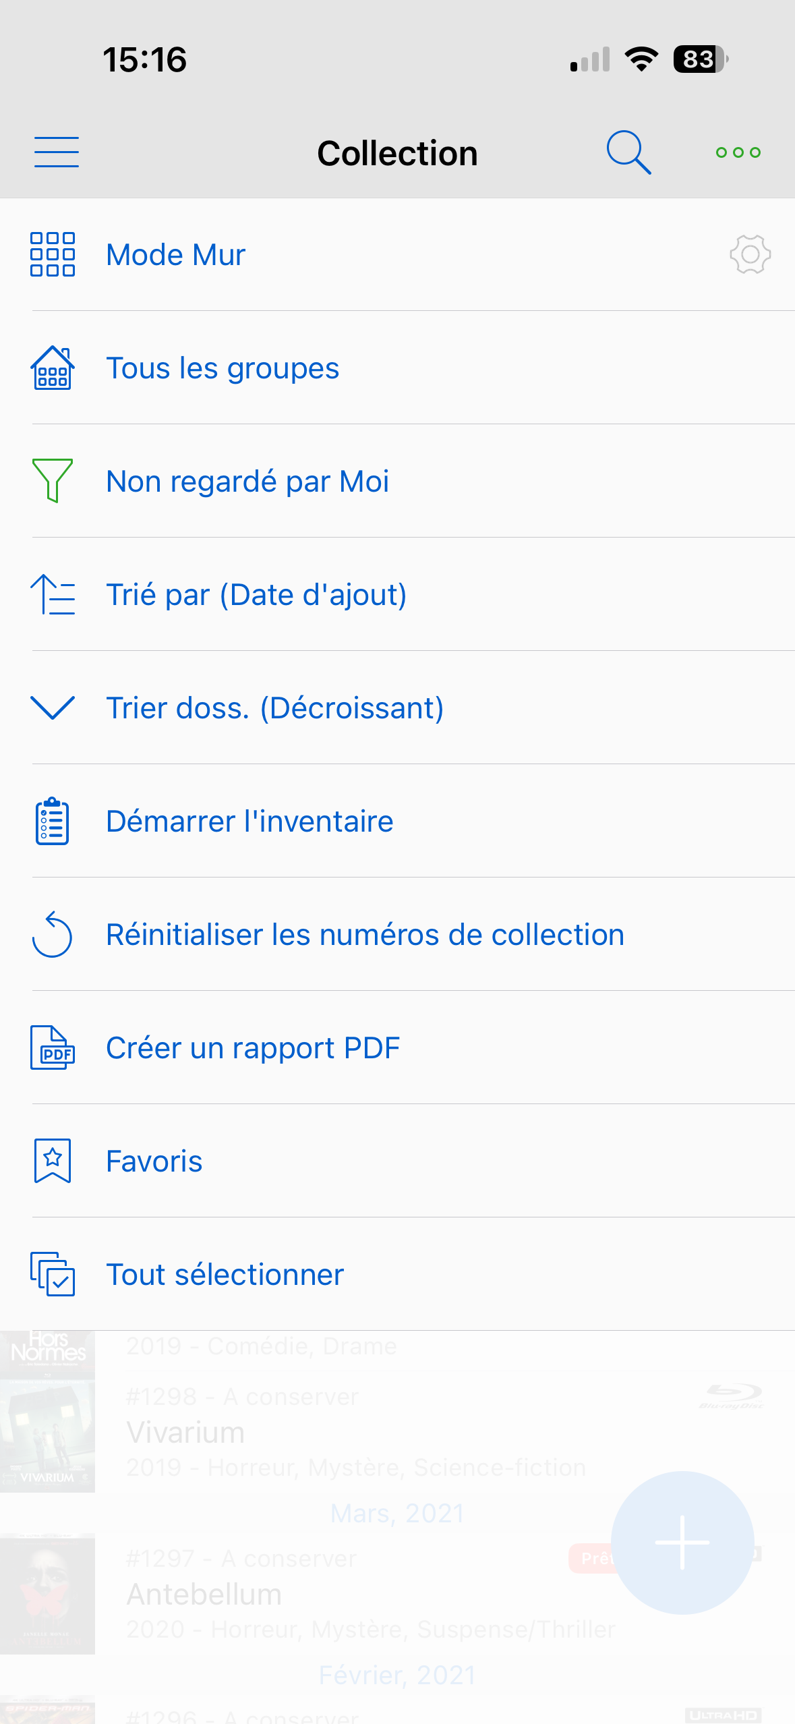Tap the Mode Mur grid icon
Viewport: 795px width, 1724px height.
[x=53, y=254]
